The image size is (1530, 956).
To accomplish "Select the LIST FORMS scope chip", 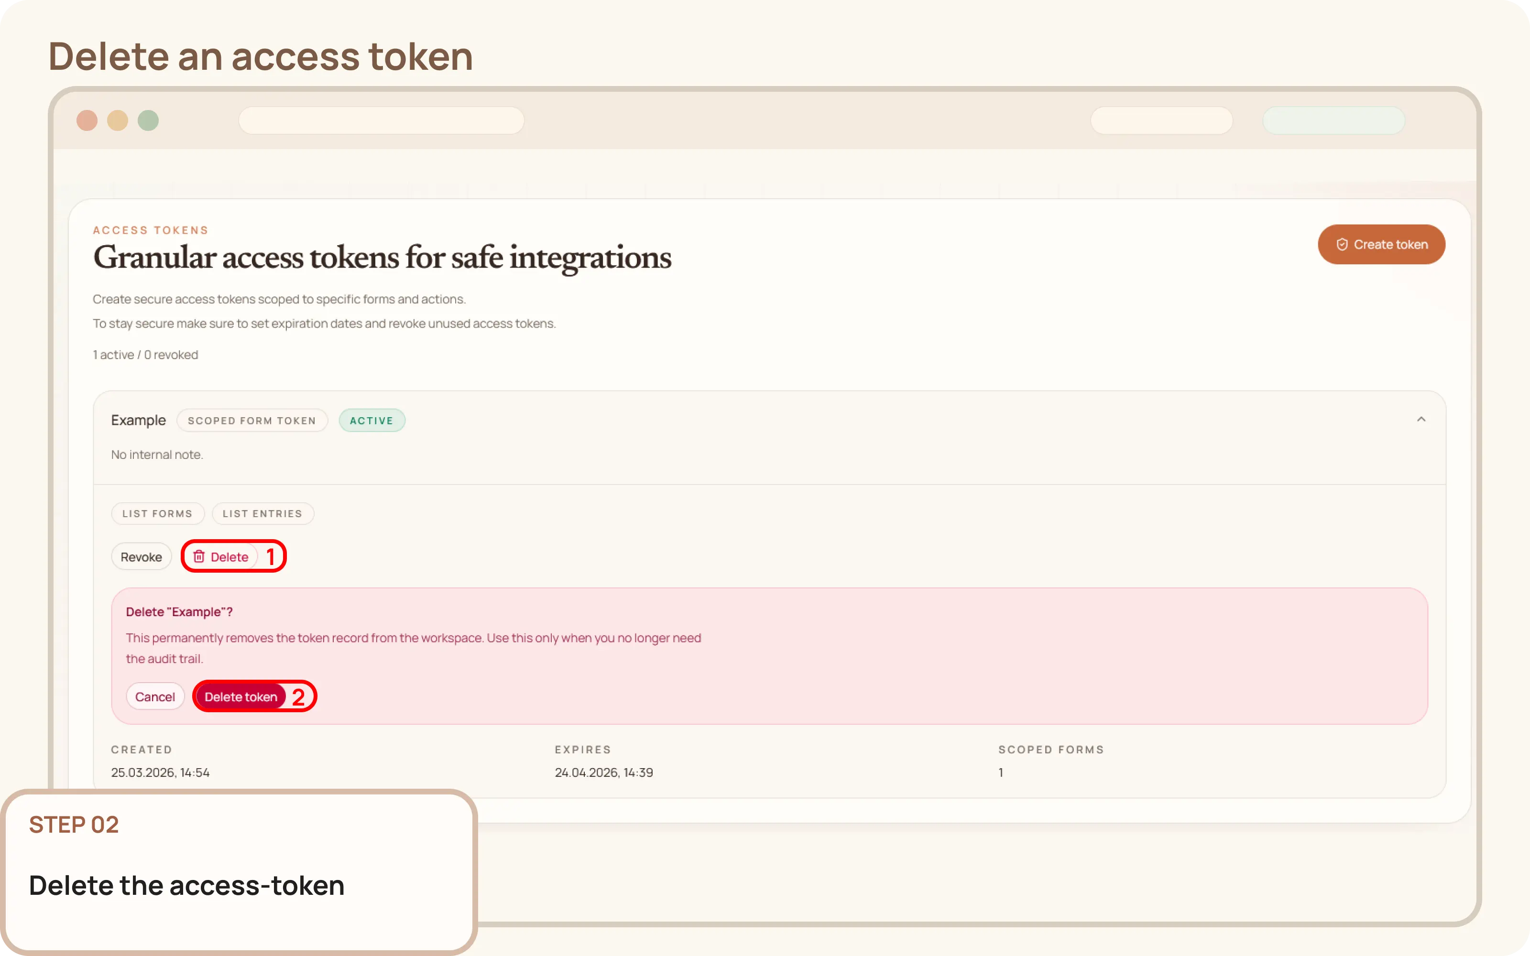I will (x=157, y=513).
